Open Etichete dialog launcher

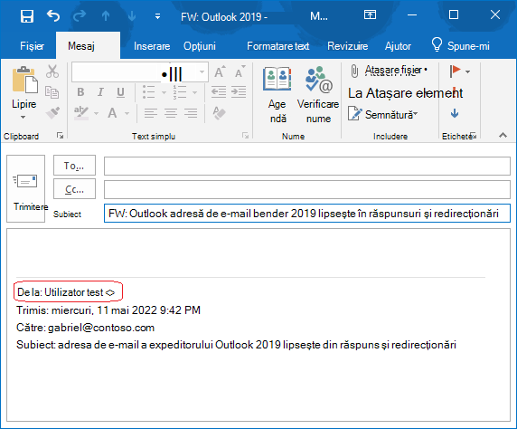pos(473,136)
